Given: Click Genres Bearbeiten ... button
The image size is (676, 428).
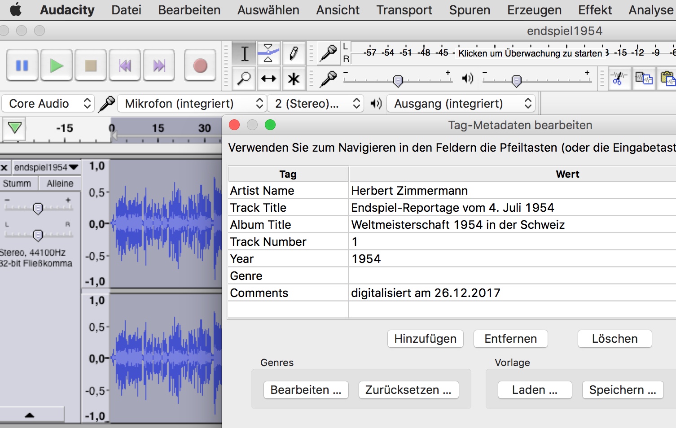Looking at the screenshot, I should (x=306, y=390).
